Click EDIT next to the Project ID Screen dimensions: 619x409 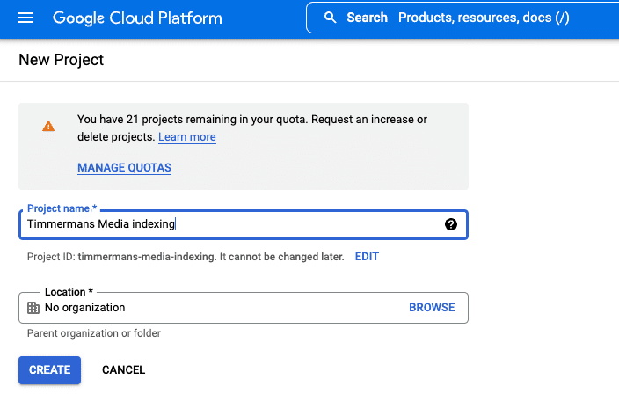(367, 257)
